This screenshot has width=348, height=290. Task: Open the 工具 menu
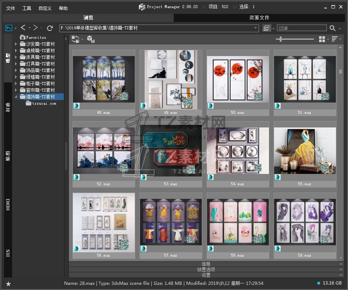click(27, 8)
